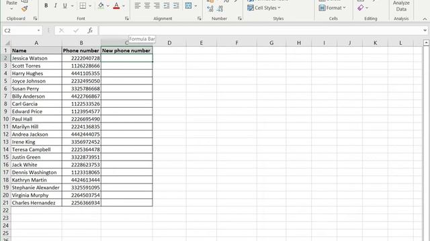Select cell 'Teresa Campbell'
This screenshot has height=241, width=430.
click(36, 149)
